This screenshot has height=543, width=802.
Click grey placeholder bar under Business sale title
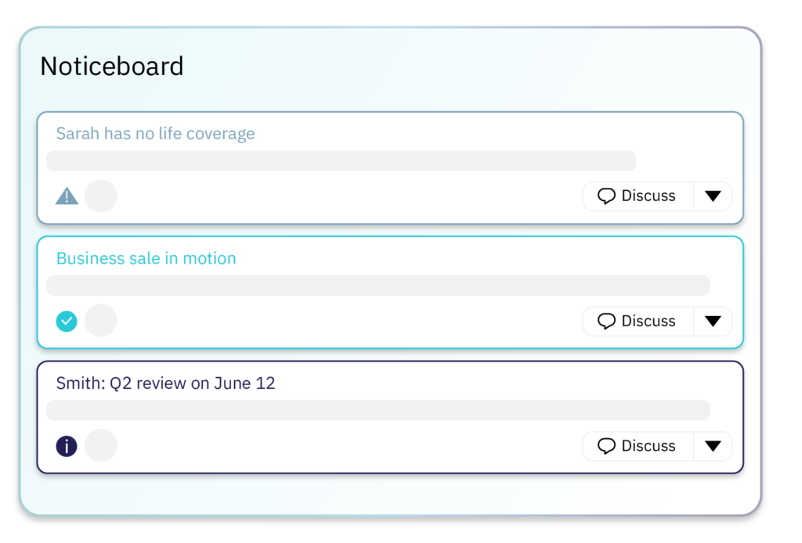(378, 286)
